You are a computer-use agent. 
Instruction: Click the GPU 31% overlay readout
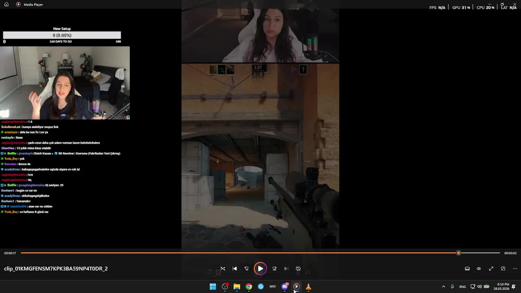[x=461, y=7]
